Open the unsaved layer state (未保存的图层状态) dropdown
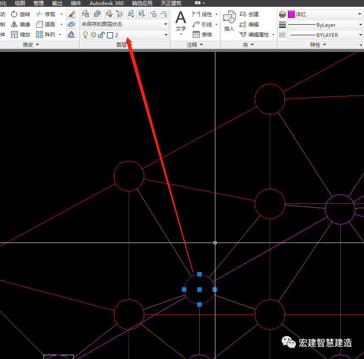 [x=124, y=24]
